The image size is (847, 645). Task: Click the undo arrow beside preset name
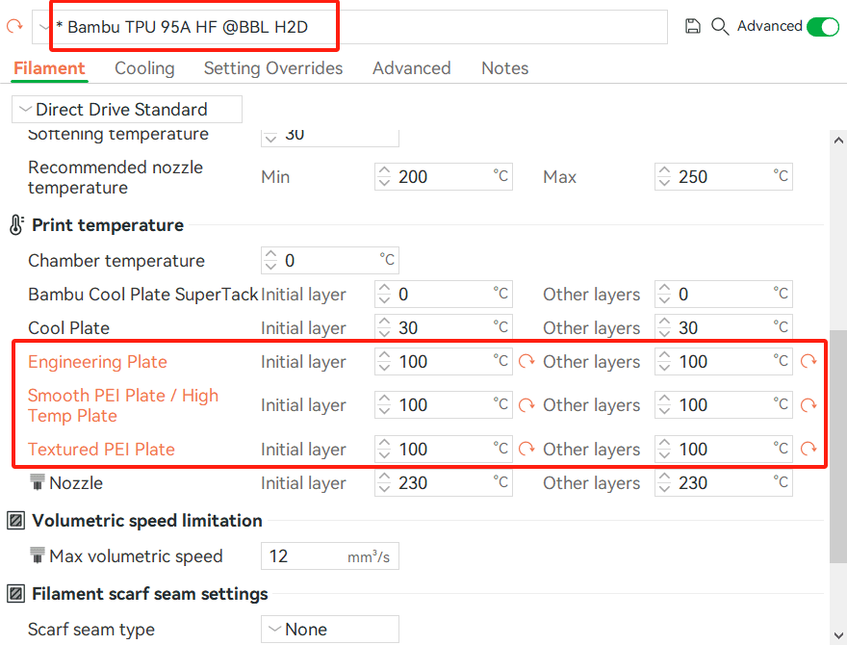(14, 25)
